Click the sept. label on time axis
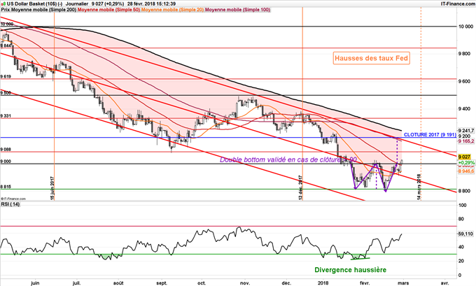This screenshot has width=476, height=286. coord(162,283)
